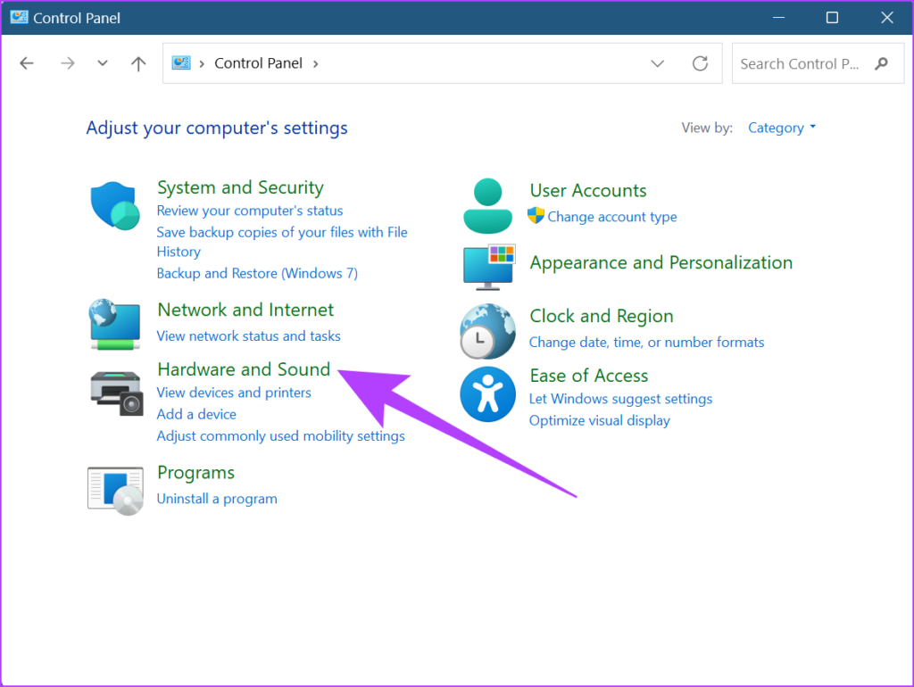
Task: Open Appearance and Personalization via its monitor icon
Action: tap(487, 266)
